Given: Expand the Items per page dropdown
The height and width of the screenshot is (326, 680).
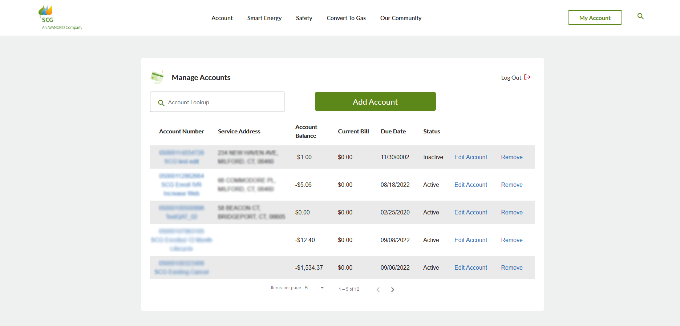Looking at the screenshot, I should [x=322, y=288].
